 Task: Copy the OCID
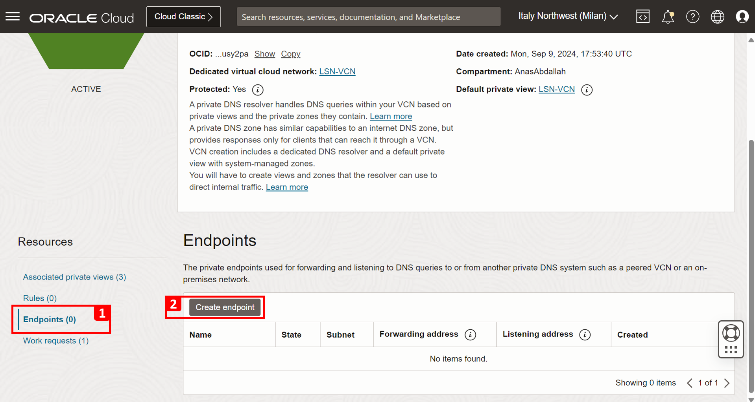pyautogui.click(x=290, y=54)
